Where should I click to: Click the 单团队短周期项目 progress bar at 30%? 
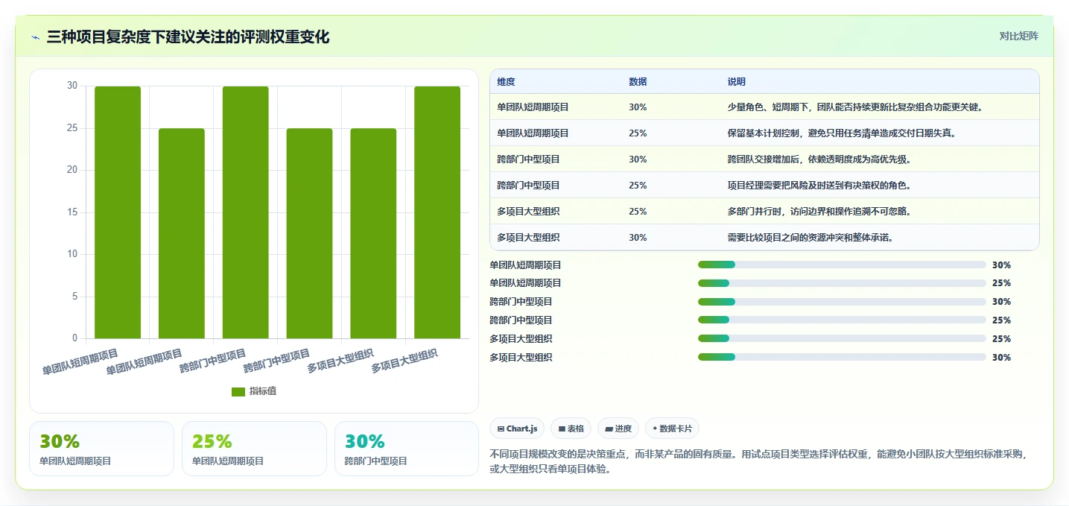coord(842,265)
